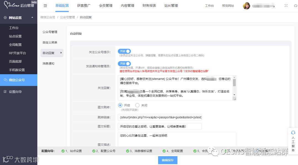This screenshot has height=165, width=298.
Task: Go to wizard step 3、消息模板设置
Action: click(141, 151)
